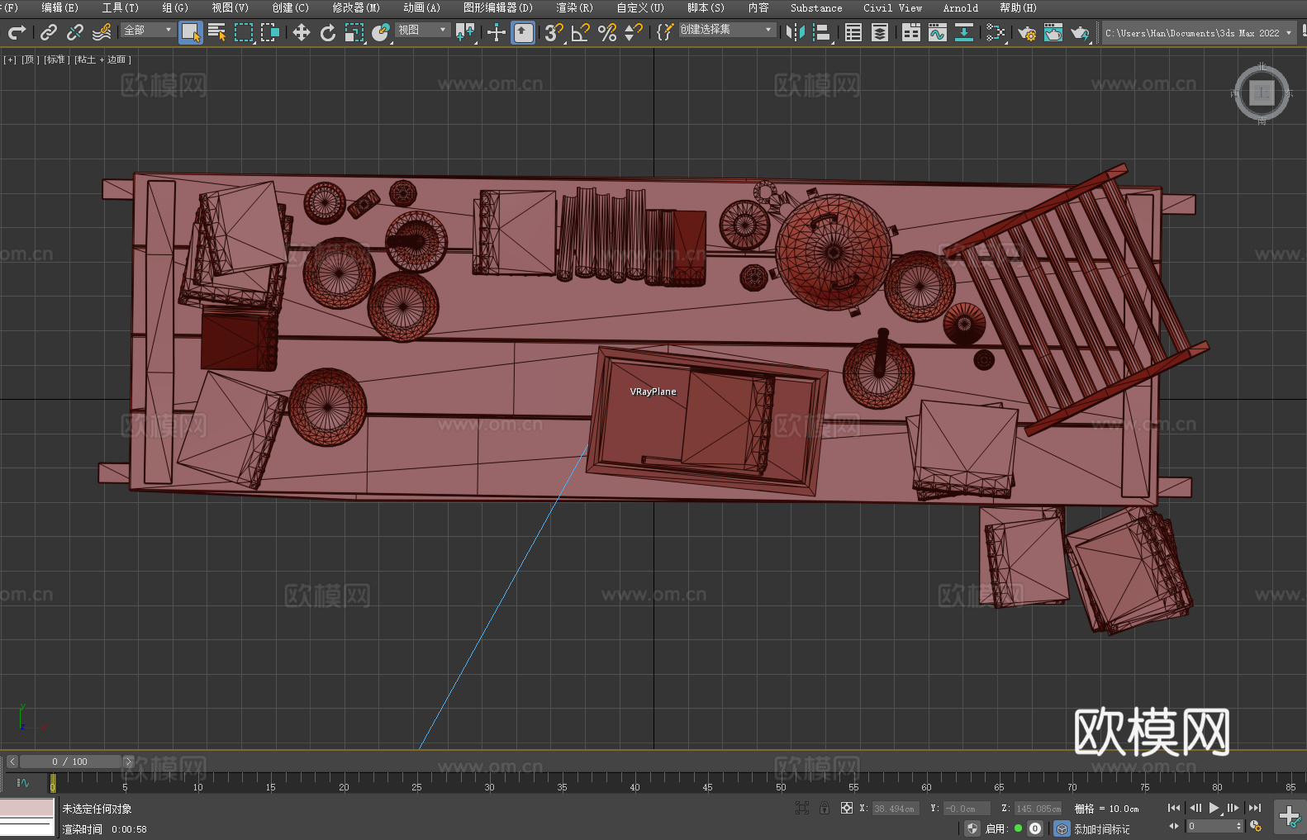The height and width of the screenshot is (840, 1307).
Task: Open the [标准] viewport shading preset menu
Action: click(x=56, y=59)
